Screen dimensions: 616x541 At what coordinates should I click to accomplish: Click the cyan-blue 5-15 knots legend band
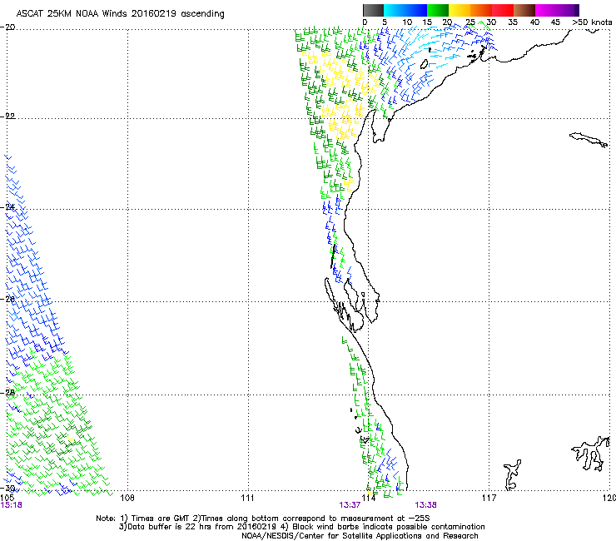(x=405, y=10)
